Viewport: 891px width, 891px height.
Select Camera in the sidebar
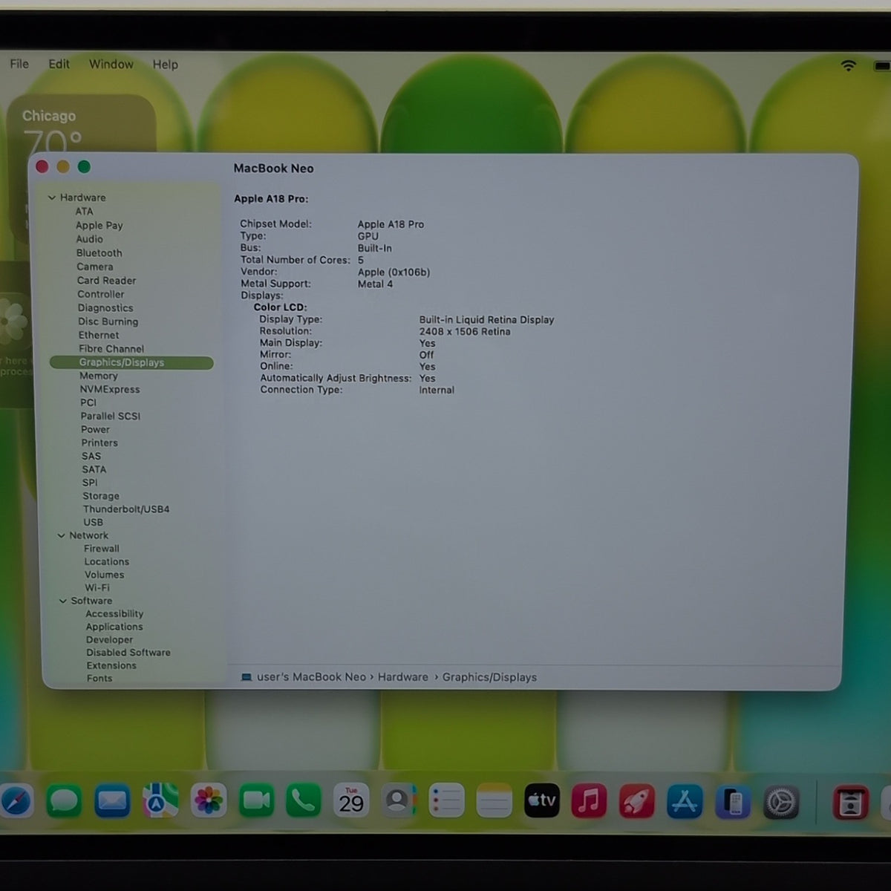click(95, 267)
